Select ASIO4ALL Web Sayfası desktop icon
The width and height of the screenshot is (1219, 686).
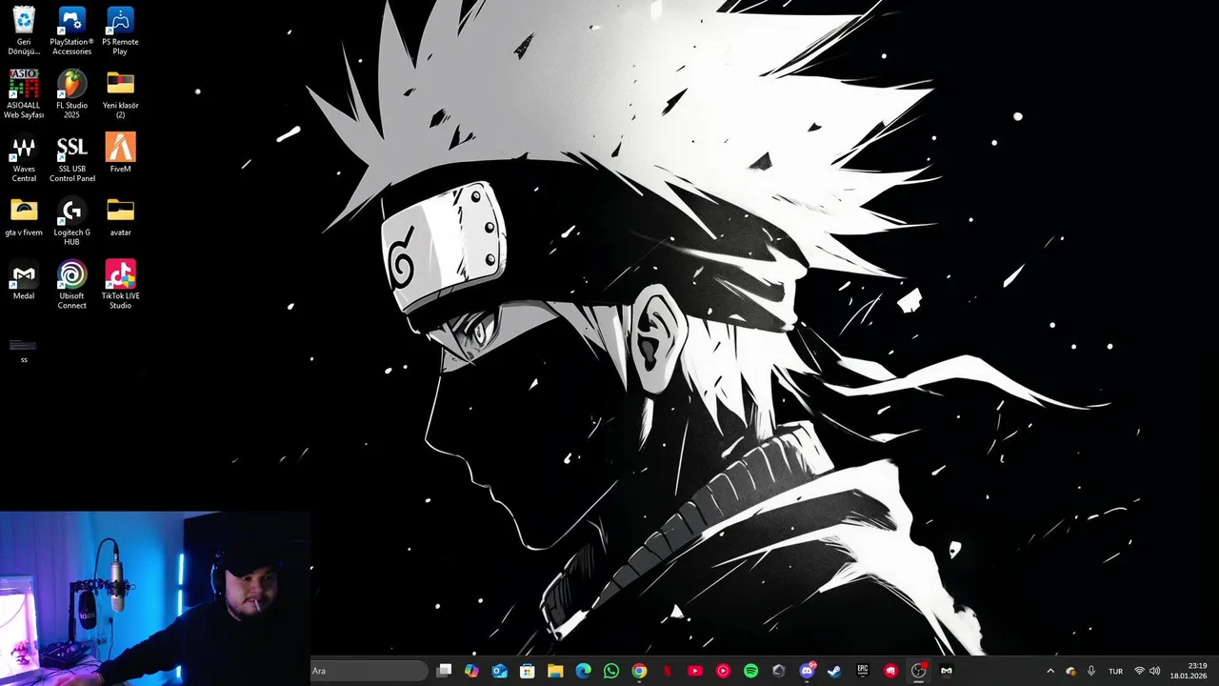coord(24,94)
